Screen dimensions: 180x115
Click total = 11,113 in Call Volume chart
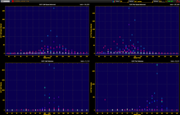pyautogui.click(x=85, y=61)
